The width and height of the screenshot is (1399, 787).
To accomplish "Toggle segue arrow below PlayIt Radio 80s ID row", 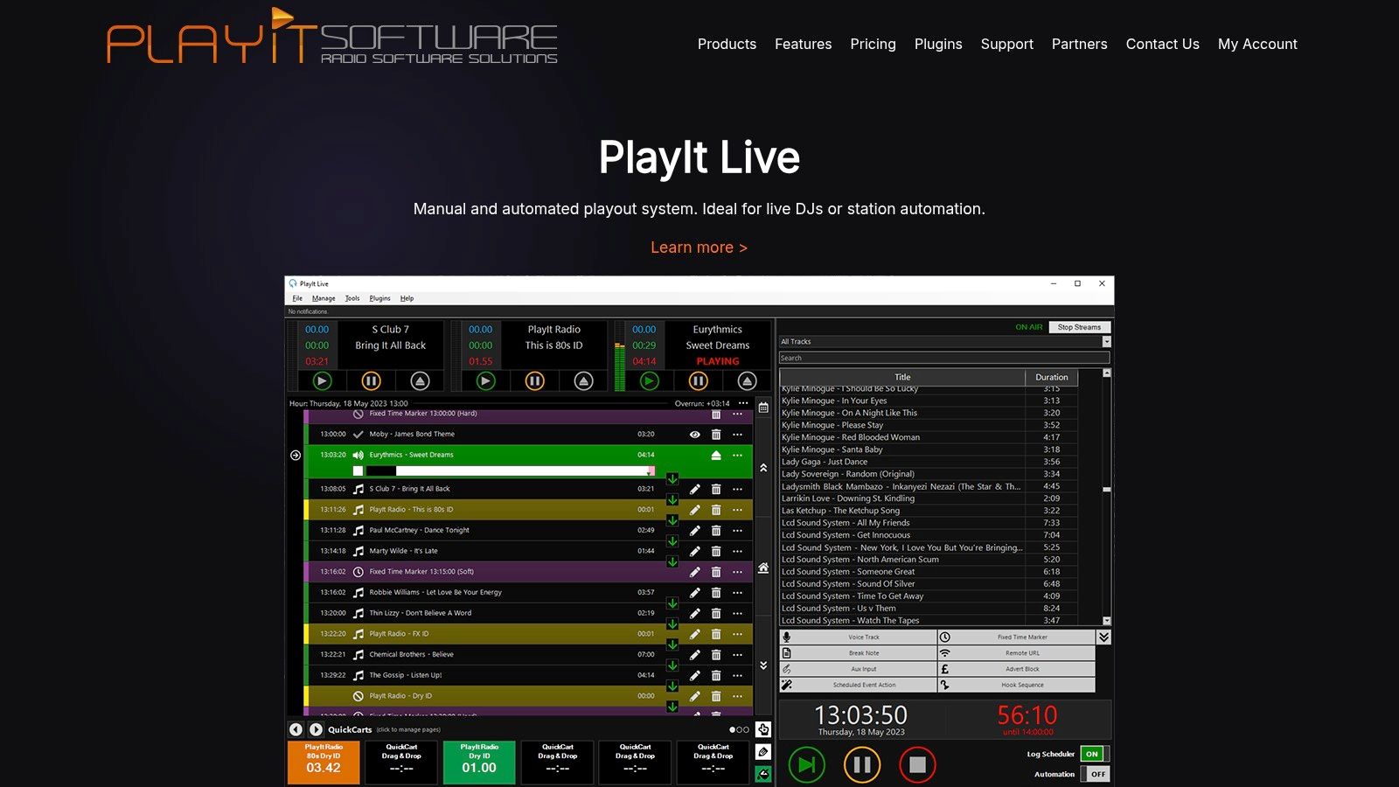I will coord(672,520).
